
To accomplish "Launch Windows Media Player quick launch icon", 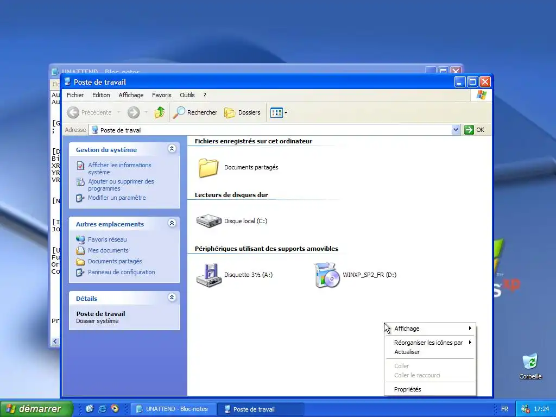I will click(x=115, y=409).
